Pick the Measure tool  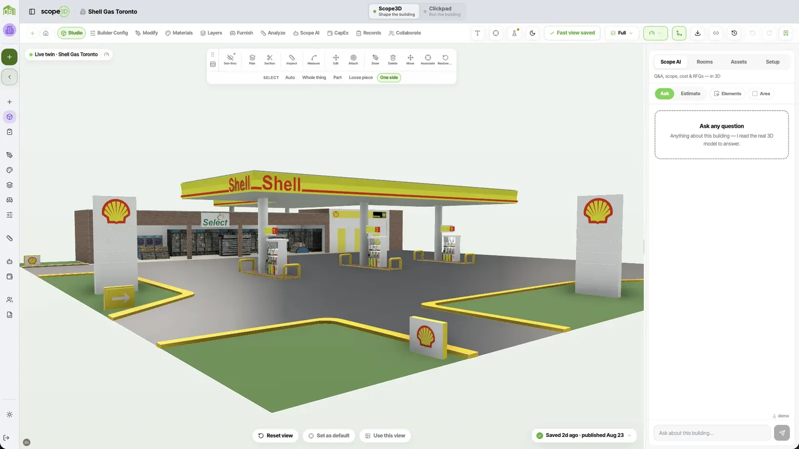pyautogui.click(x=314, y=59)
